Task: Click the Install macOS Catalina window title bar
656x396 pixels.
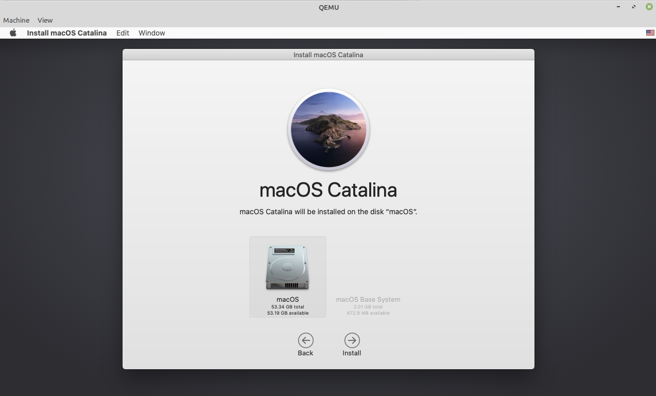Action: click(328, 54)
